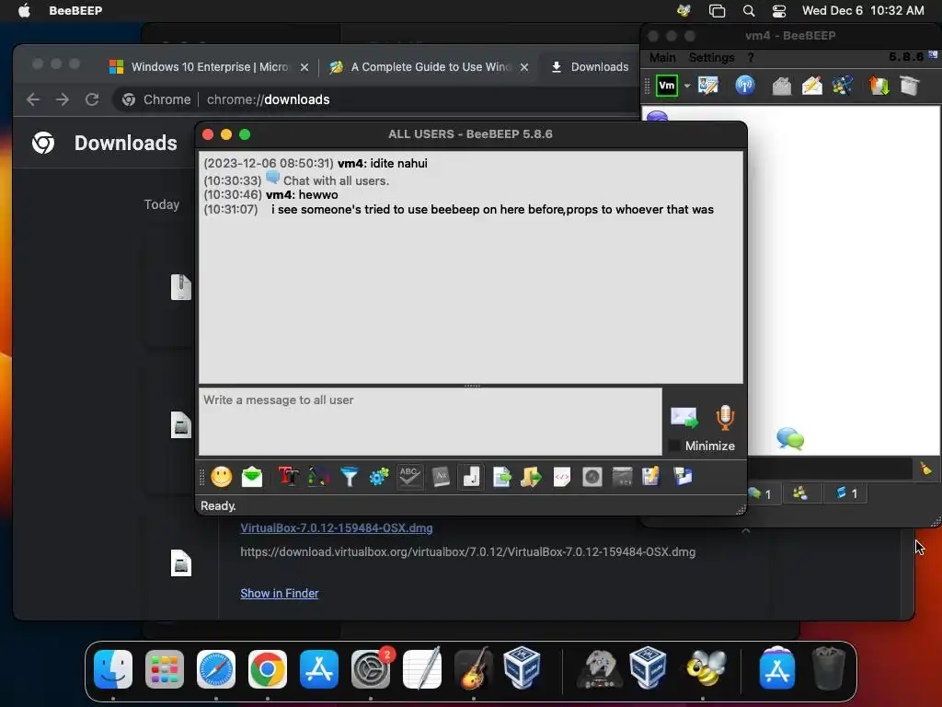Viewport: 942px width, 707px height.
Task: Launch Safari from the Dock
Action: pos(216,669)
